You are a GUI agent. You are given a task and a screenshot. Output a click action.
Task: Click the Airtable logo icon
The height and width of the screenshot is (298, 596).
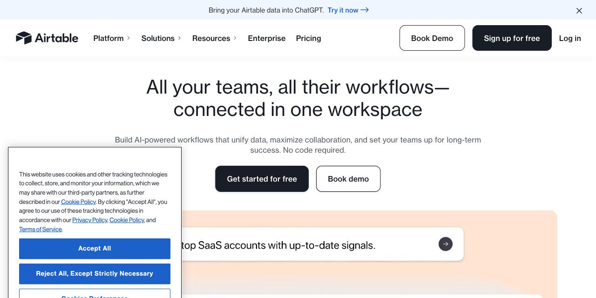point(24,38)
